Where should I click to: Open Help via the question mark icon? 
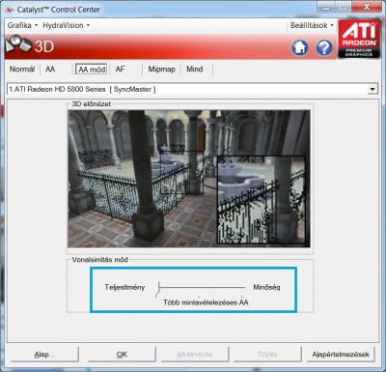[324, 47]
